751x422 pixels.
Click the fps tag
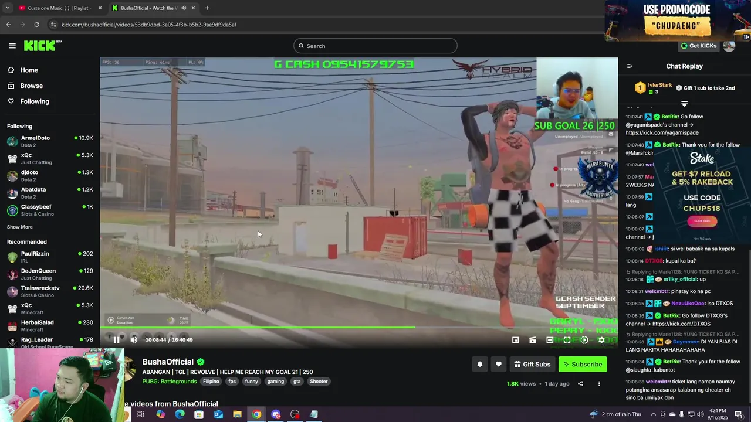pyautogui.click(x=232, y=382)
